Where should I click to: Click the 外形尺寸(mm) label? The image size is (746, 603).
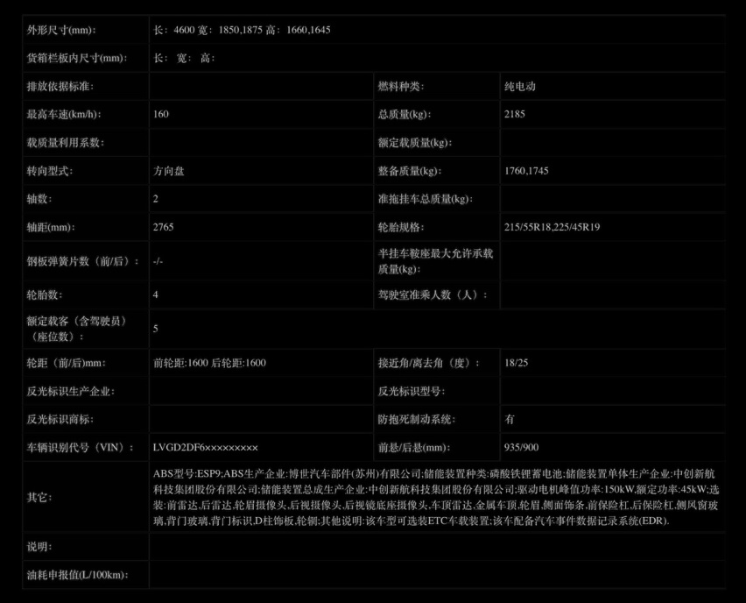(61, 30)
